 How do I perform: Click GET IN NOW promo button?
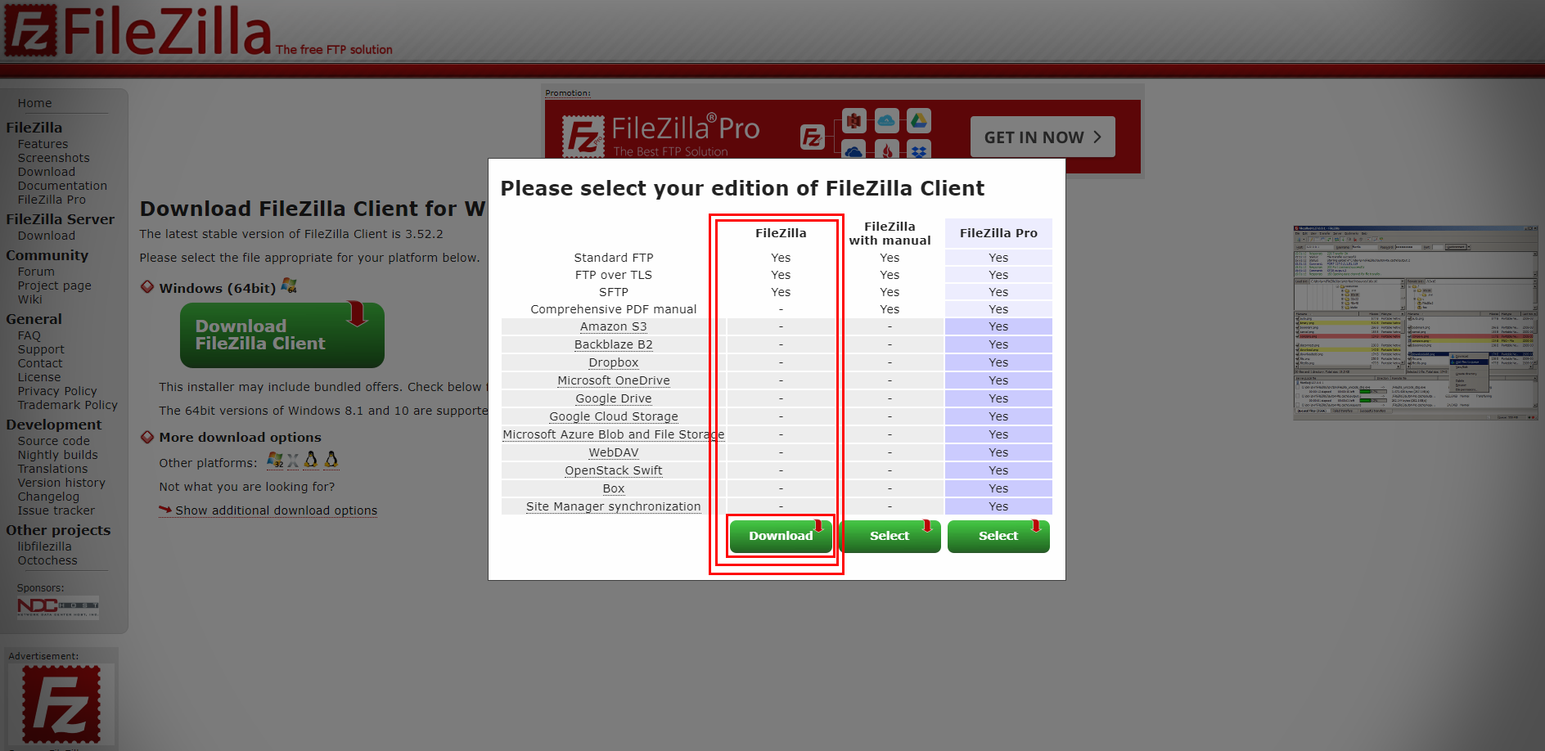click(1043, 137)
